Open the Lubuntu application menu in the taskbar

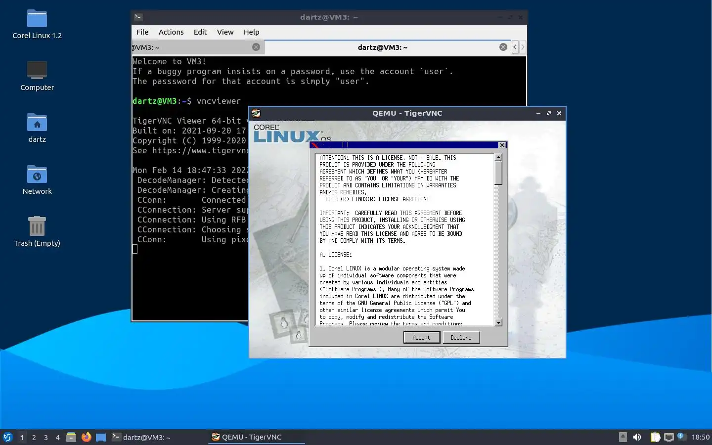click(x=8, y=437)
